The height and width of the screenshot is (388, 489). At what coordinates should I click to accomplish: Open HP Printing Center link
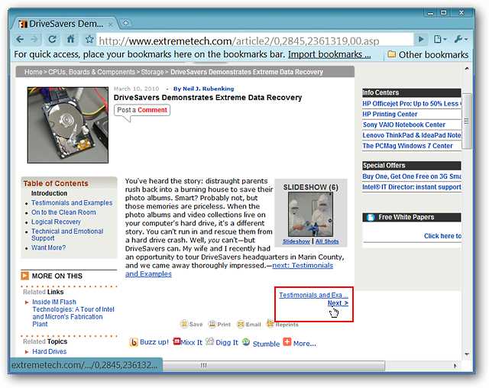[x=390, y=115]
